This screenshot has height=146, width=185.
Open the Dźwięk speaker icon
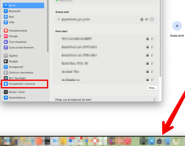coord(6,36)
